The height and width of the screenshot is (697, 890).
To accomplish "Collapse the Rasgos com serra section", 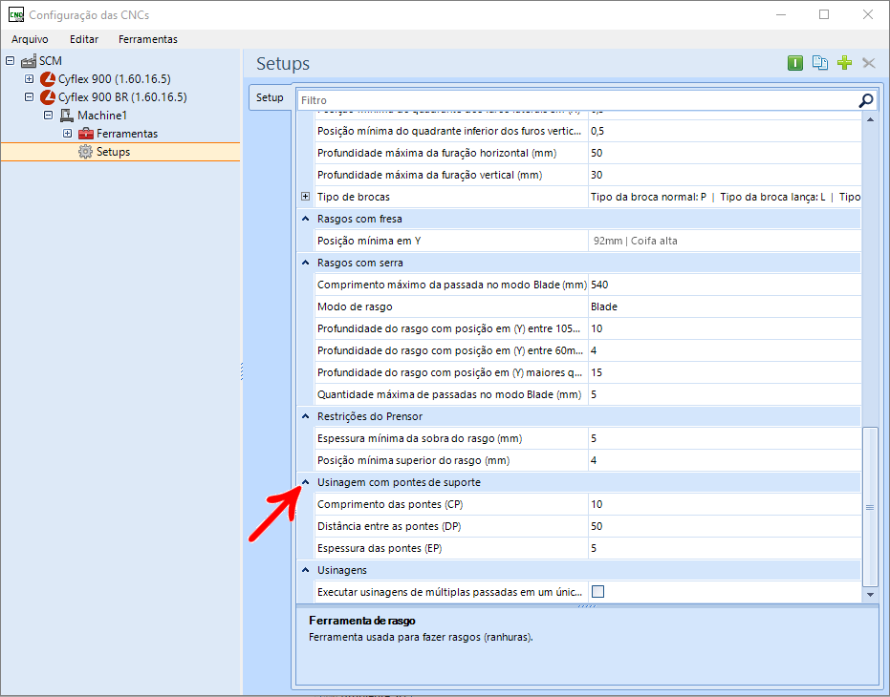I will 305,263.
